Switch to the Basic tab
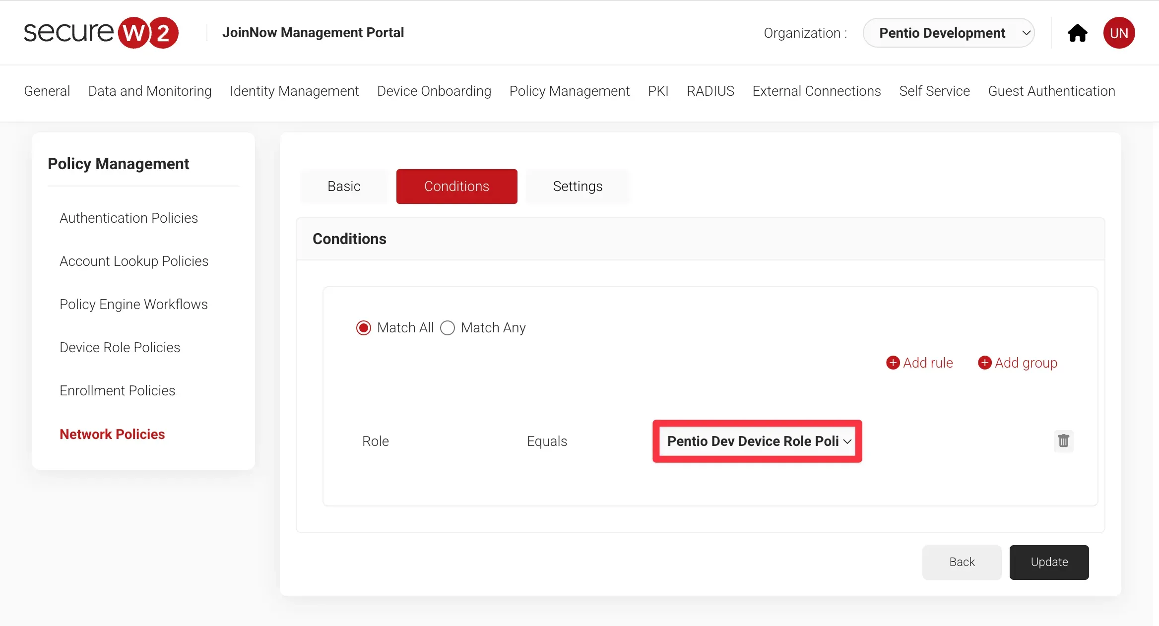The width and height of the screenshot is (1159, 626). (x=344, y=187)
